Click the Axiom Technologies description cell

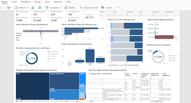click(113, 91)
